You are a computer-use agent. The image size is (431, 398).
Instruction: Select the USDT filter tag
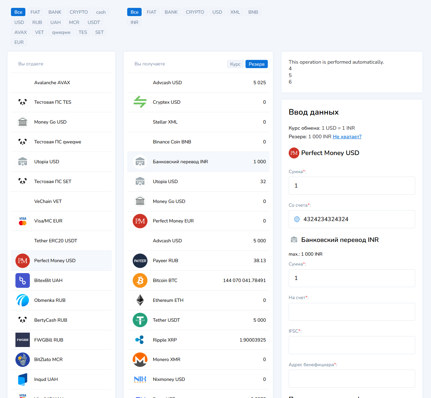(94, 22)
